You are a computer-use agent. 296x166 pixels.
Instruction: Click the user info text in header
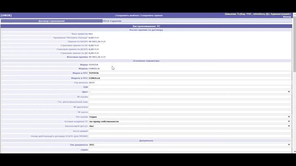tap(257, 14)
